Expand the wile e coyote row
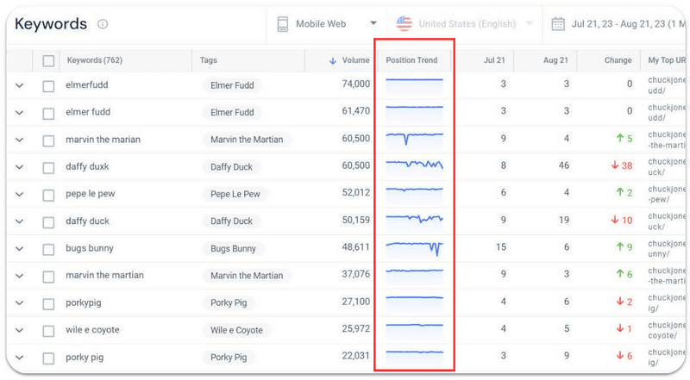The image size is (690, 380). (19, 330)
